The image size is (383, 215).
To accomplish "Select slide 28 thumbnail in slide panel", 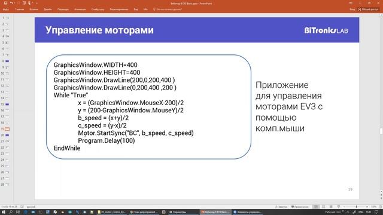I will [x=7, y=185].
